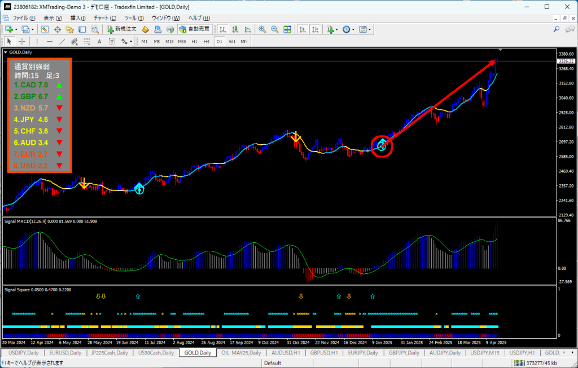
Task: Select the M1 timeframe button
Action: tap(144, 42)
